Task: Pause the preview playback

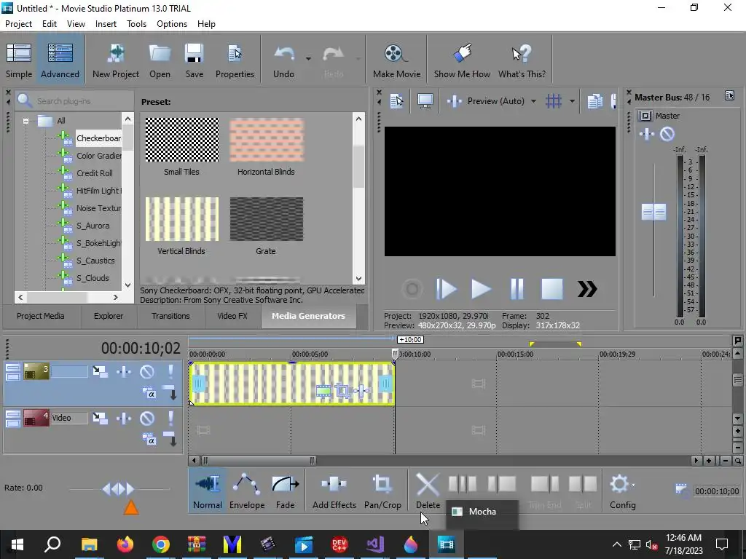Action: point(517,288)
